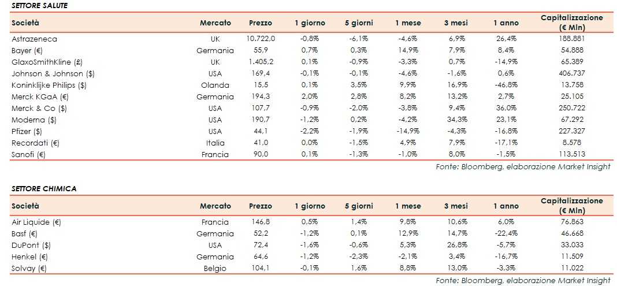Click the 3 mesi header in chemical table
This screenshot has height=286, width=617.
455,206
